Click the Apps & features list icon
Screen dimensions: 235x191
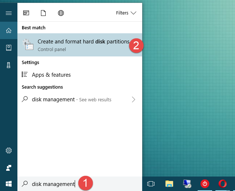coord(24,75)
